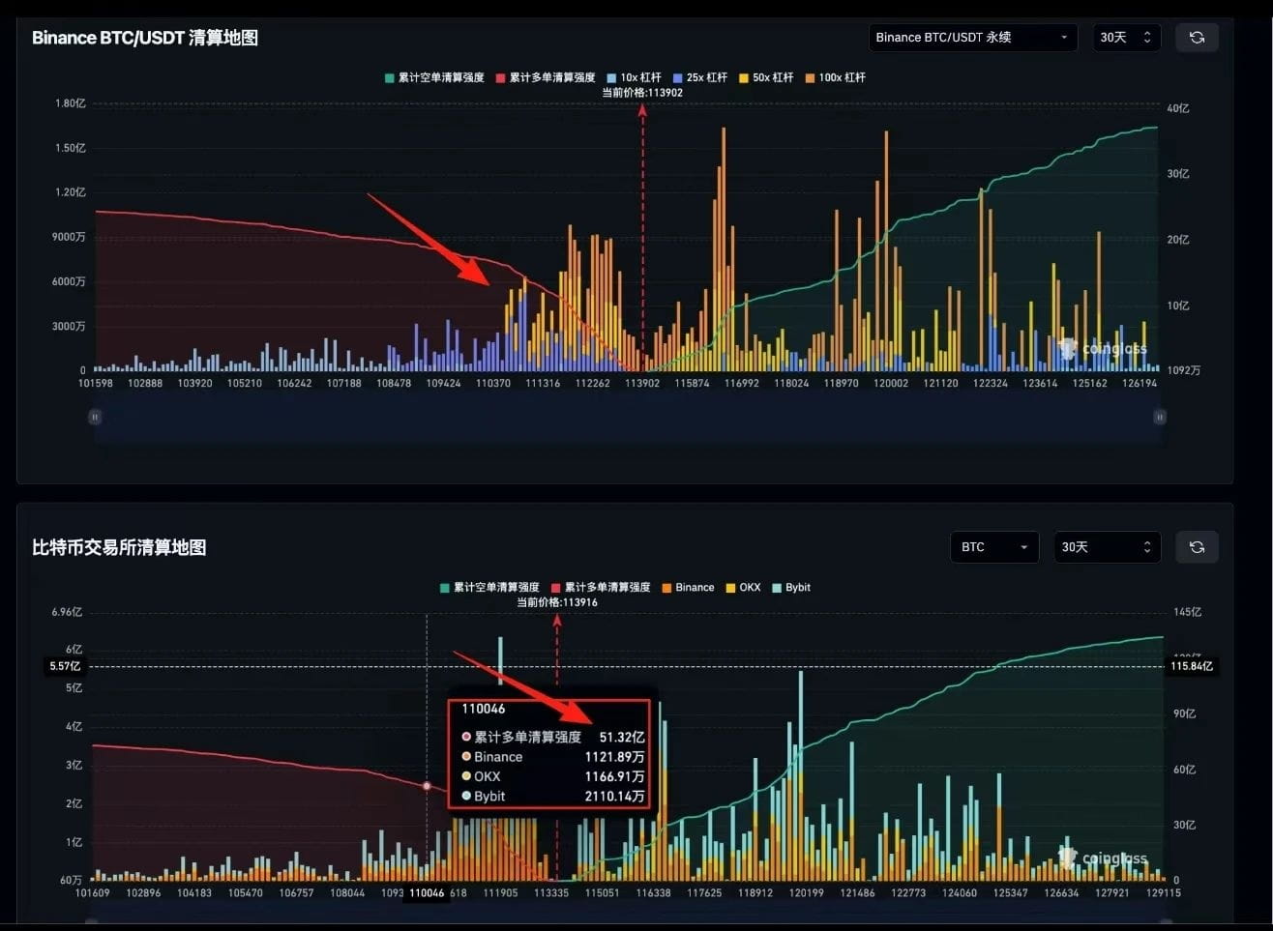1273x931 pixels.
Task: Click the 110046 highlighted x-axis label
Action: pos(427,893)
